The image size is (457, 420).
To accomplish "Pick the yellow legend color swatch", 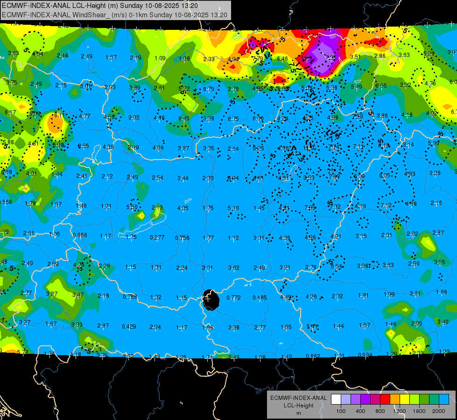I will click(x=405, y=399).
